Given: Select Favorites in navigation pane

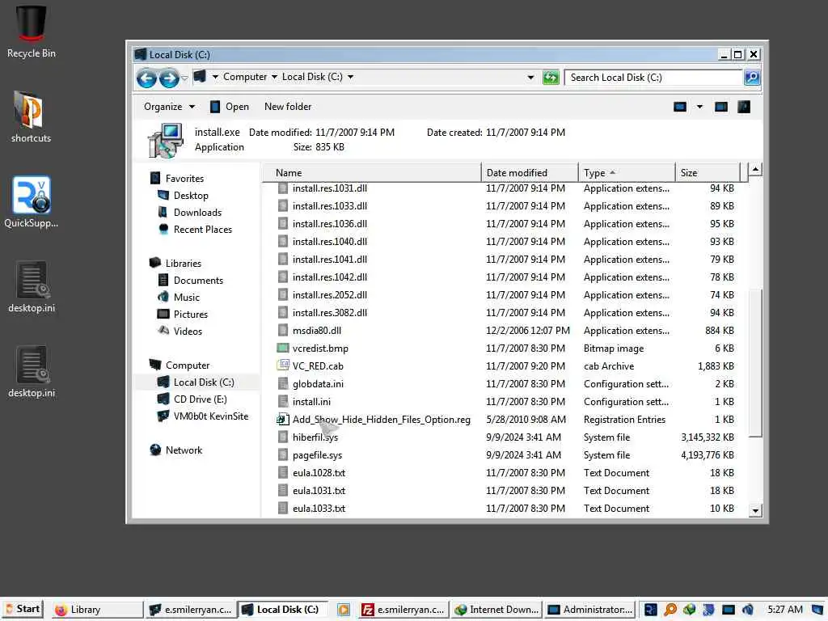Looking at the screenshot, I should 184,179.
